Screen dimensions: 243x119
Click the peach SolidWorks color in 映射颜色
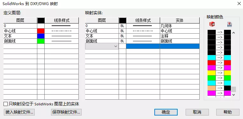(x=211, y=88)
